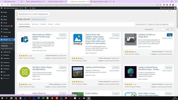Open the Statystyka sidebar icon
Viewport: 178px width, 100px height.
pyautogui.click(x=2, y=69)
